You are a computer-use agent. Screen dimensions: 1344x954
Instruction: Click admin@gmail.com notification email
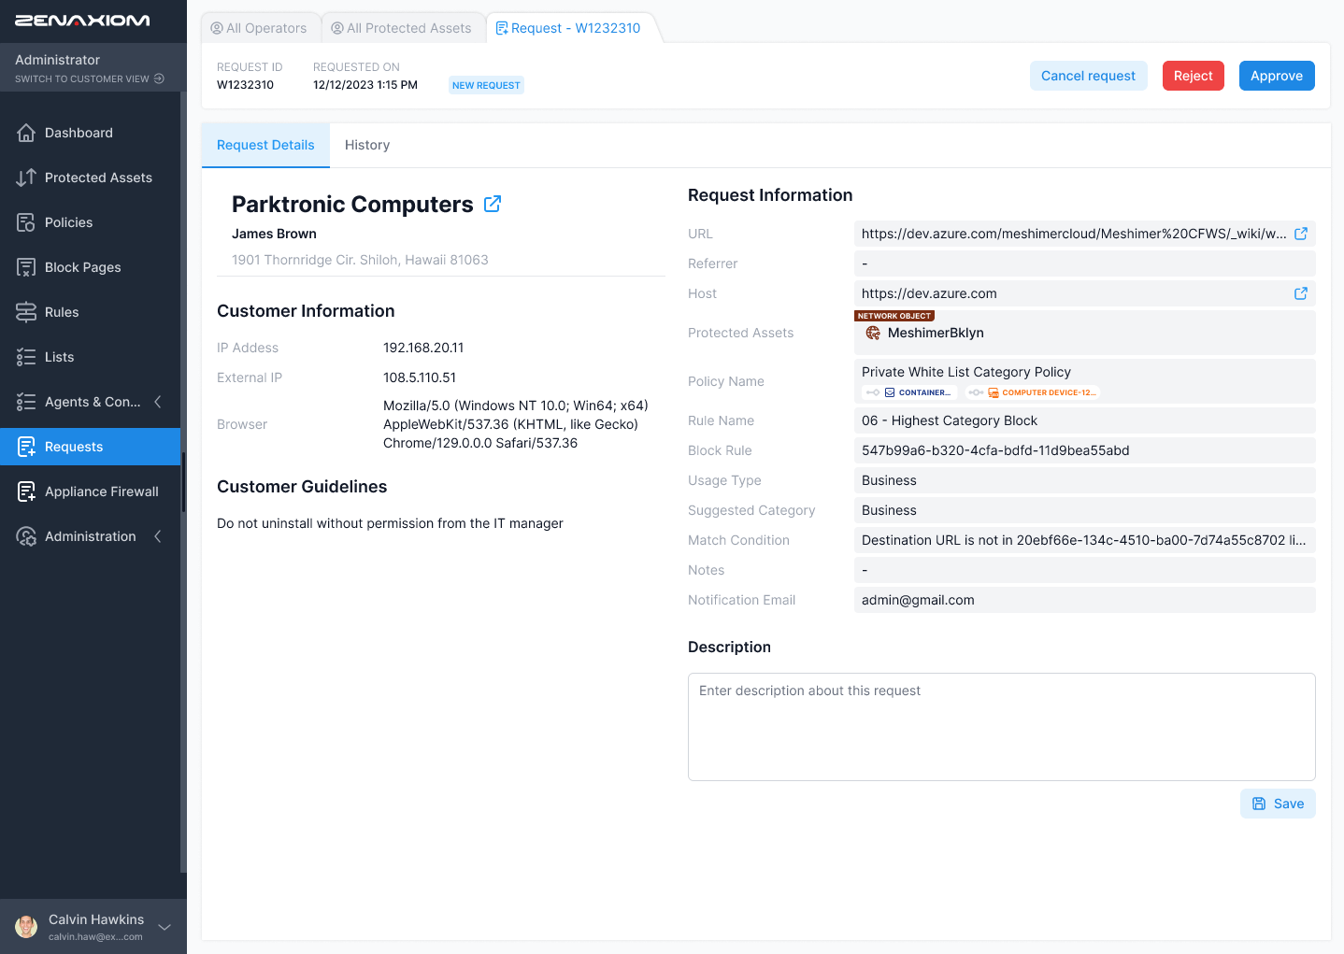[918, 600]
